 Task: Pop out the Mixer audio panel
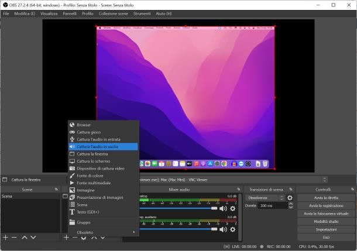[x=238, y=190]
